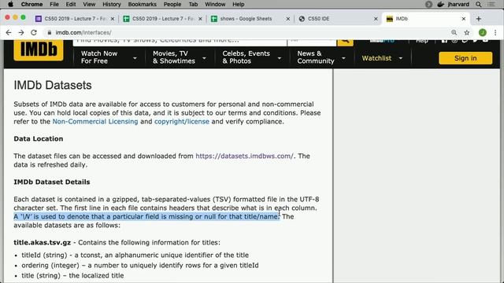This screenshot has height=283, width=504.
Task: Open the search category dropdown
Action: 312,42
